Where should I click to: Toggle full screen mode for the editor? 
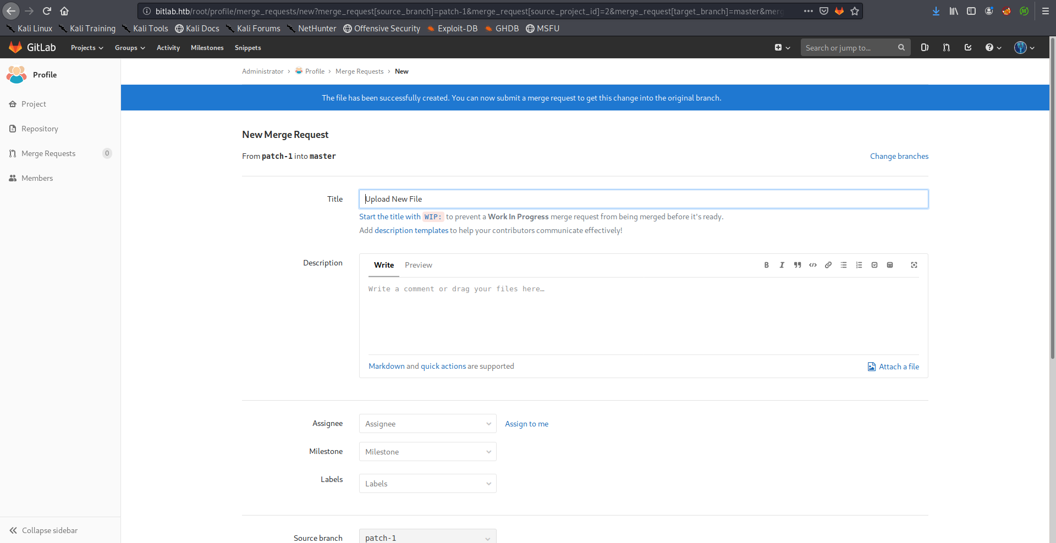[x=914, y=265]
